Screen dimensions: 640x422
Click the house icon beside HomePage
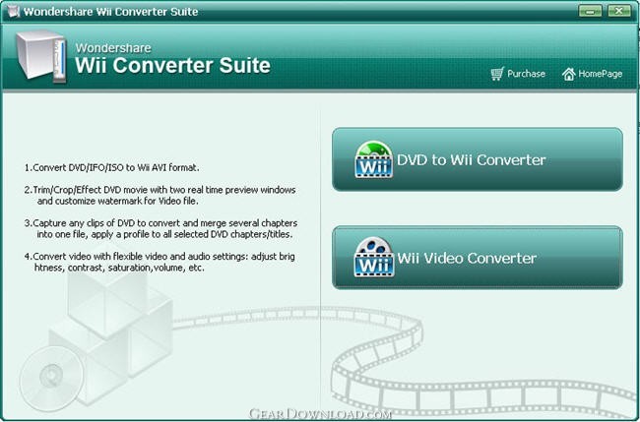[568, 74]
